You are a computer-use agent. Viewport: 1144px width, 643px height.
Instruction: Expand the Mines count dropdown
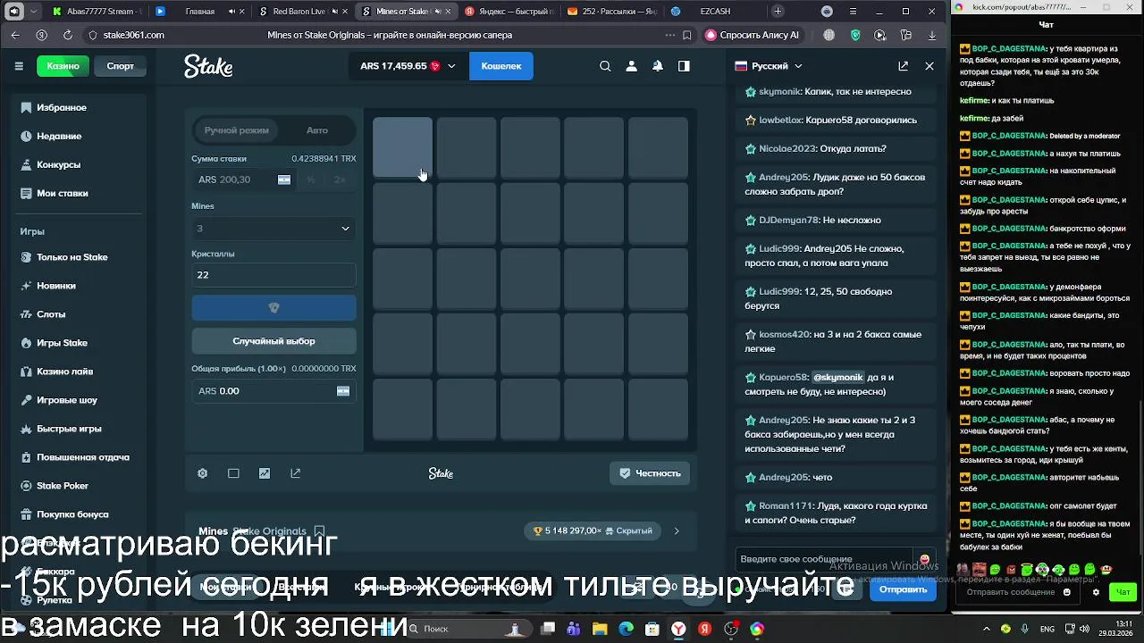click(x=273, y=229)
